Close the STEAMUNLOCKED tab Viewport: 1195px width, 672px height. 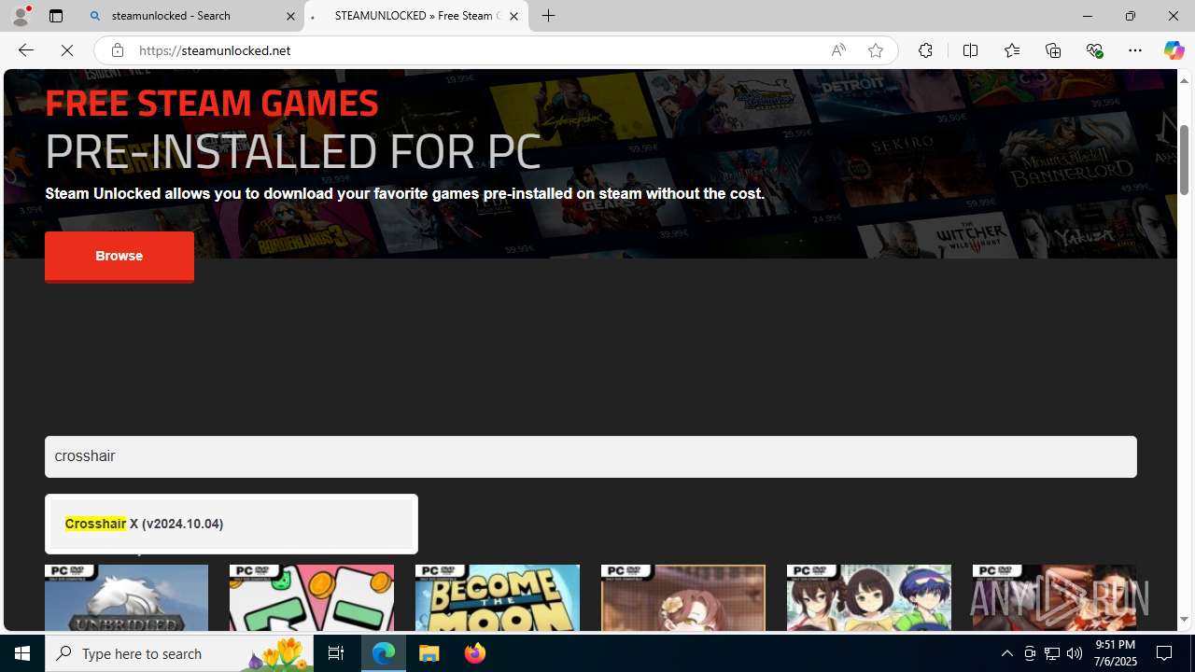click(513, 16)
